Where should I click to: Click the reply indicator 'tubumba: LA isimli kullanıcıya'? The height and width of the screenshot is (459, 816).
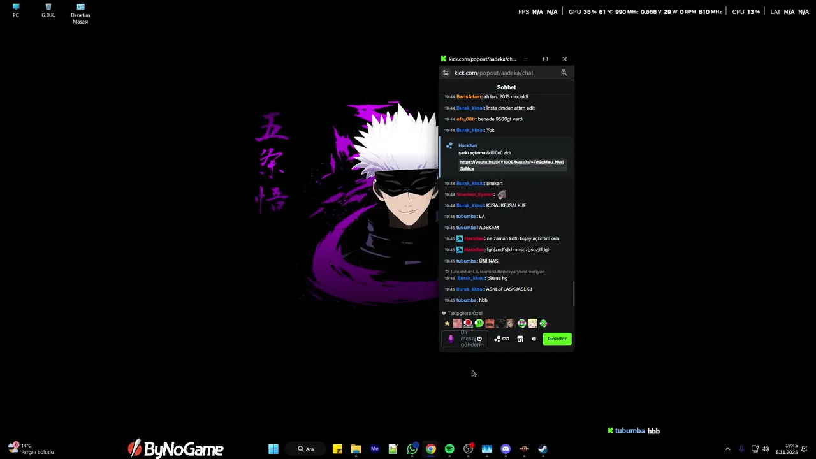coord(495,272)
